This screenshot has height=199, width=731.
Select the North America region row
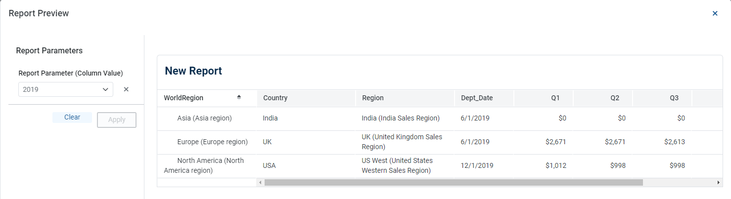pyautogui.click(x=204, y=165)
